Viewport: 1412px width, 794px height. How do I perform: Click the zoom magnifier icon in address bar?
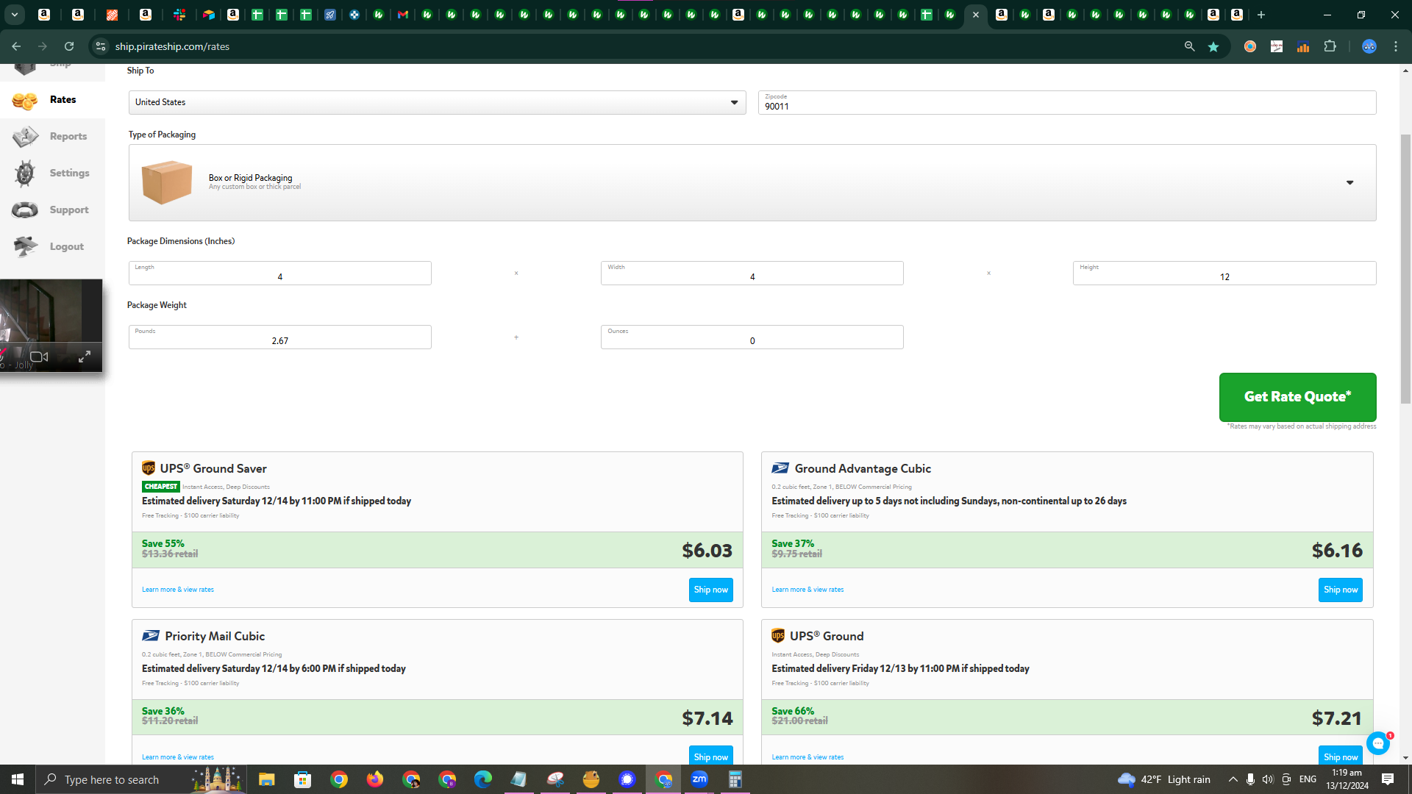[1189, 46]
